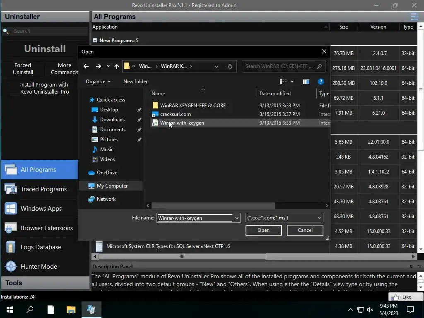The image size is (424, 318).
Task: Click the Revo search field
Action: (50, 31)
